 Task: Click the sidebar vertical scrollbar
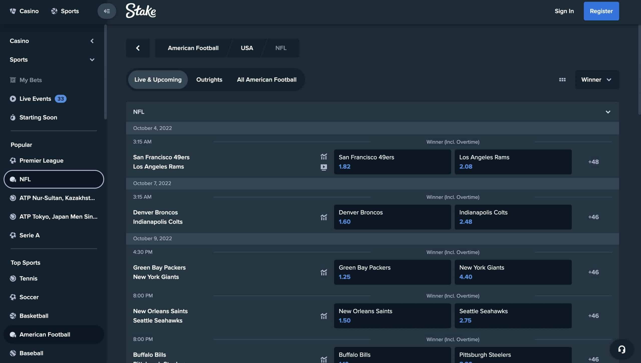pos(105,72)
